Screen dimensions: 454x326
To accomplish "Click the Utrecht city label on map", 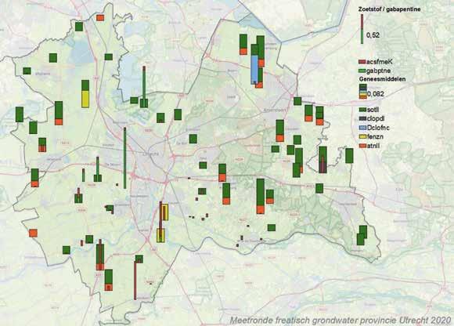I will [x=151, y=154].
